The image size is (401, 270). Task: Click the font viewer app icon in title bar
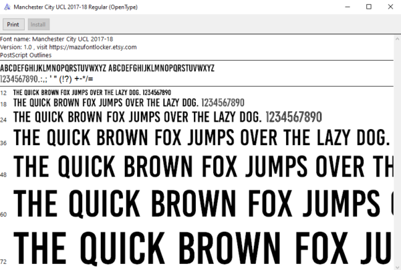(x=7, y=7)
